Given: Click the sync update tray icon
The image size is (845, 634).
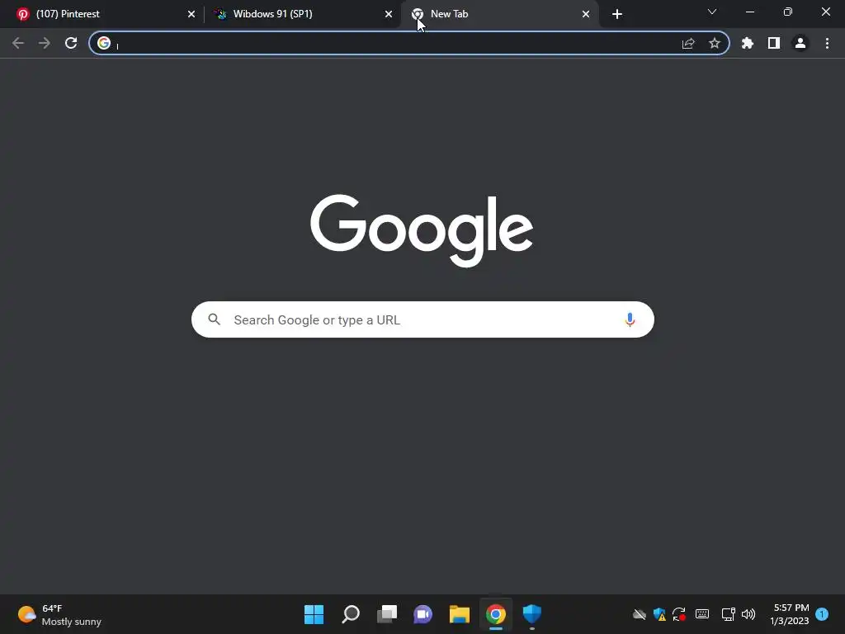Looking at the screenshot, I should click(x=679, y=614).
